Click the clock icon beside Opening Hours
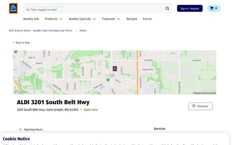The image size is (232, 145). pyautogui.click(x=20, y=130)
